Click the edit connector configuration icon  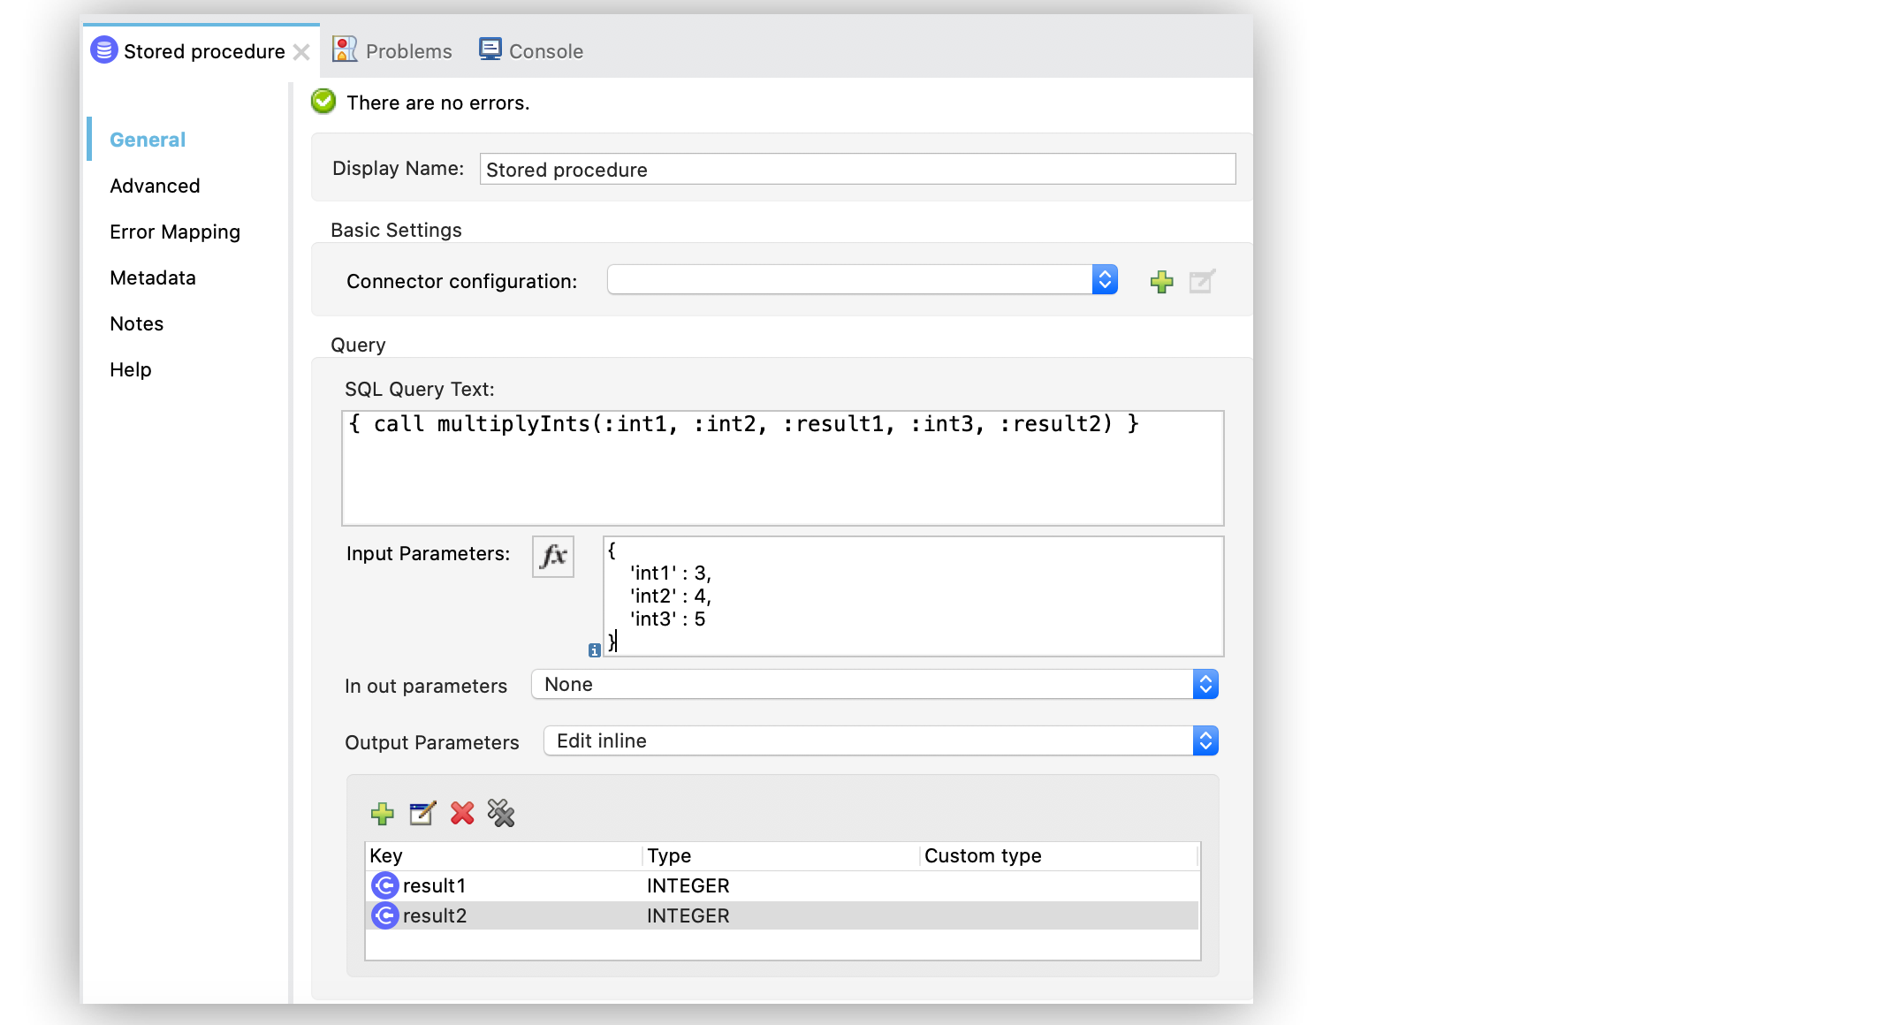(1200, 282)
